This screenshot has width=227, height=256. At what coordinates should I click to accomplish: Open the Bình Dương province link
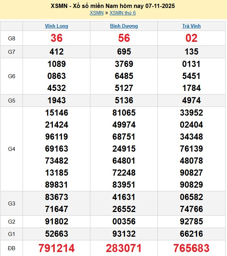point(124,26)
